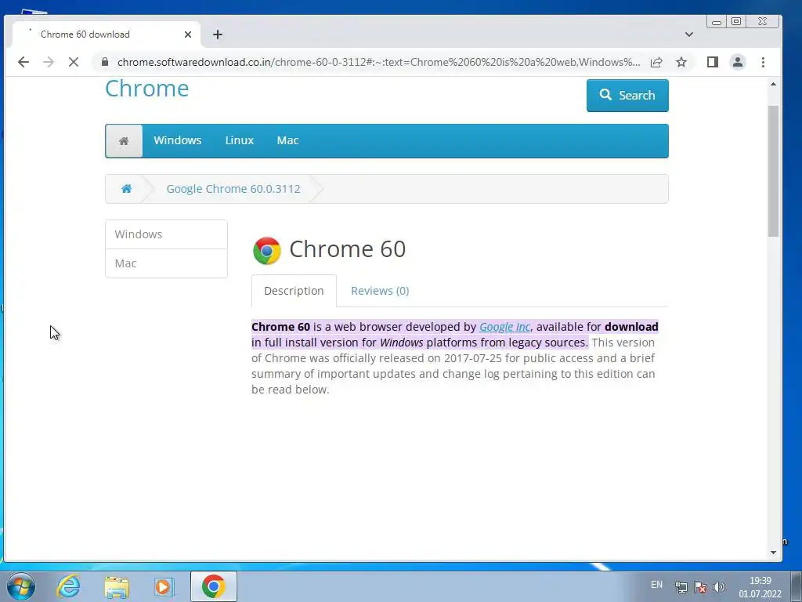Image resolution: width=802 pixels, height=602 pixels.
Task: Click the Search button
Action: (627, 95)
